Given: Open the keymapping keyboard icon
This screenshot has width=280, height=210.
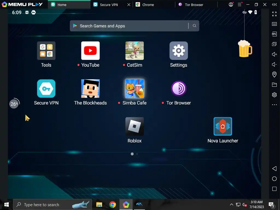Looking at the screenshot, I should click(x=274, y=24).
